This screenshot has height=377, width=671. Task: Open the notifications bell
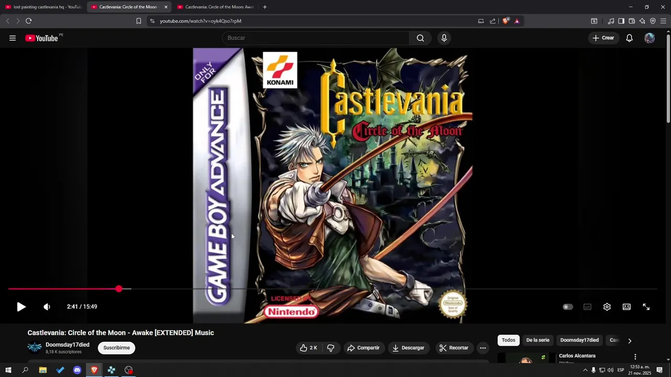pyautogui.click(x=629, y=38)
